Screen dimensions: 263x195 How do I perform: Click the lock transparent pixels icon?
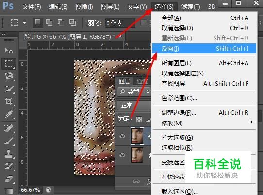coord(139,119)
